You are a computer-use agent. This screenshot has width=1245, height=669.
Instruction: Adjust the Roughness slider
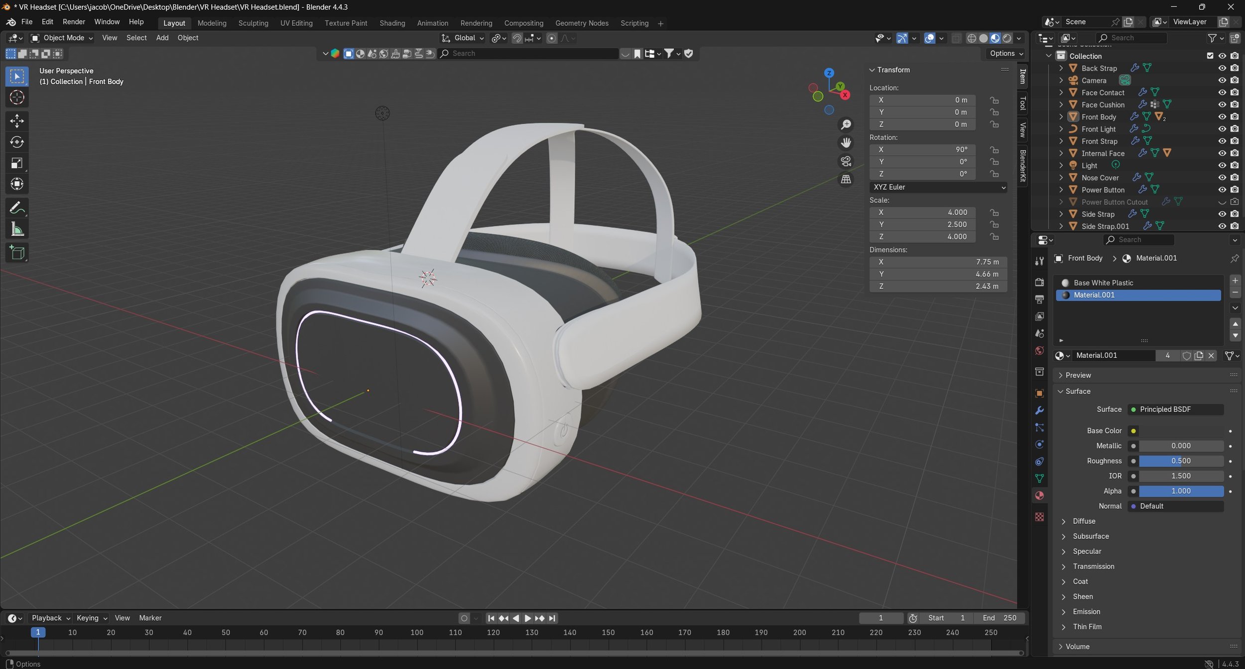coord(1180,461)
